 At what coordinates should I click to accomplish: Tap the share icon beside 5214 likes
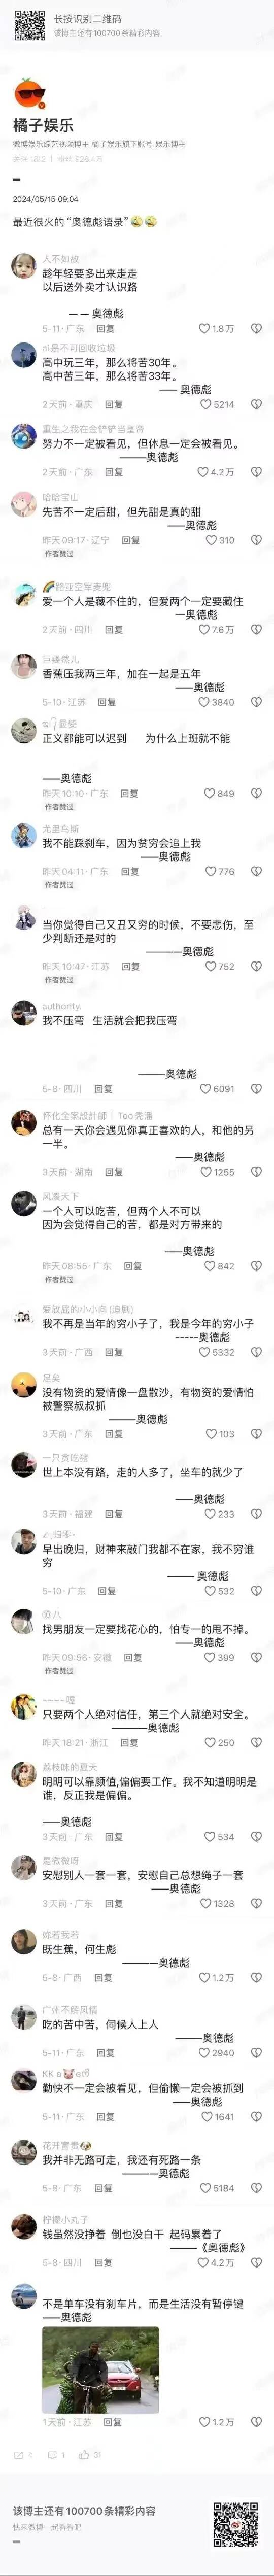(256, 404)
